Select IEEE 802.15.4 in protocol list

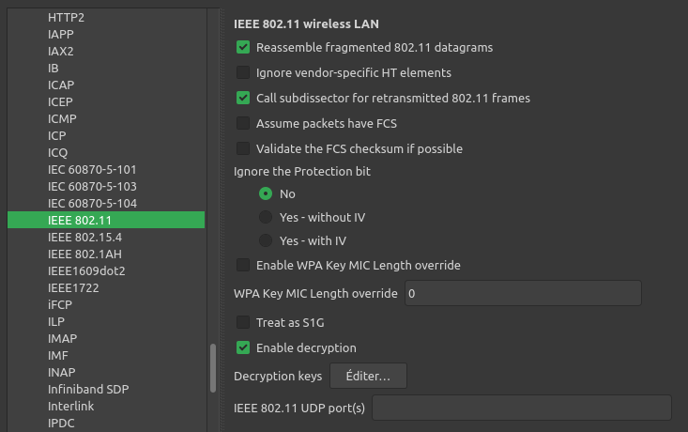74,237
